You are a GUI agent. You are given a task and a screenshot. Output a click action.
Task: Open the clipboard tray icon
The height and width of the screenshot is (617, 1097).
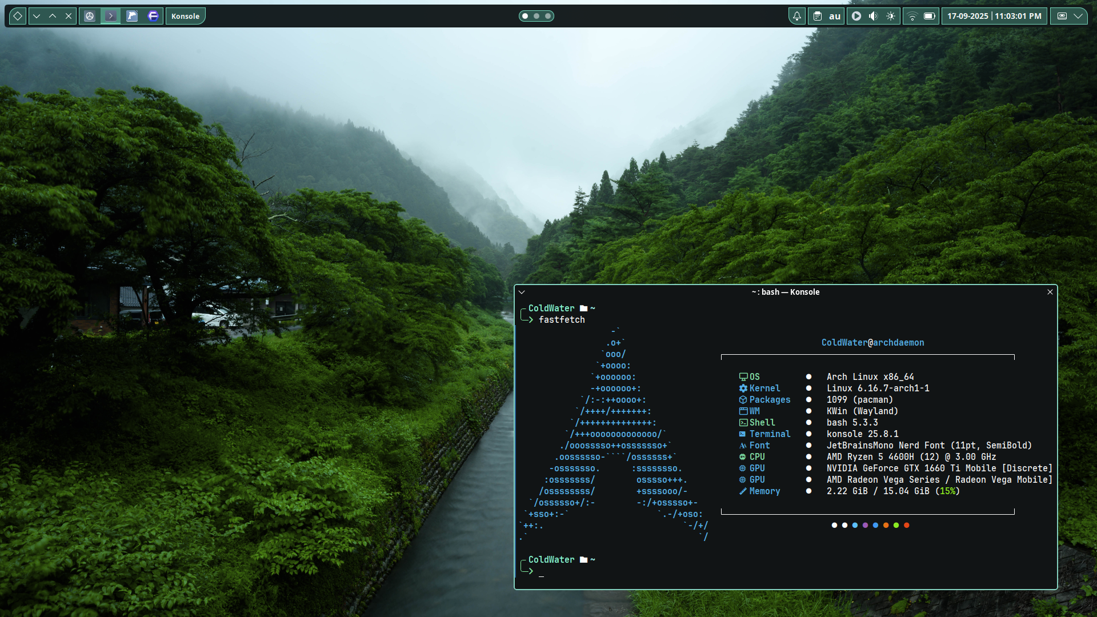[818, 16]
